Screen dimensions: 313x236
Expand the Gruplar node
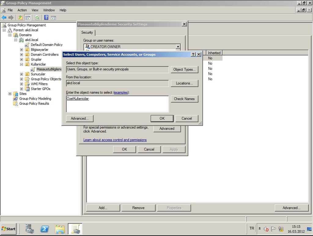pos(21,60)
